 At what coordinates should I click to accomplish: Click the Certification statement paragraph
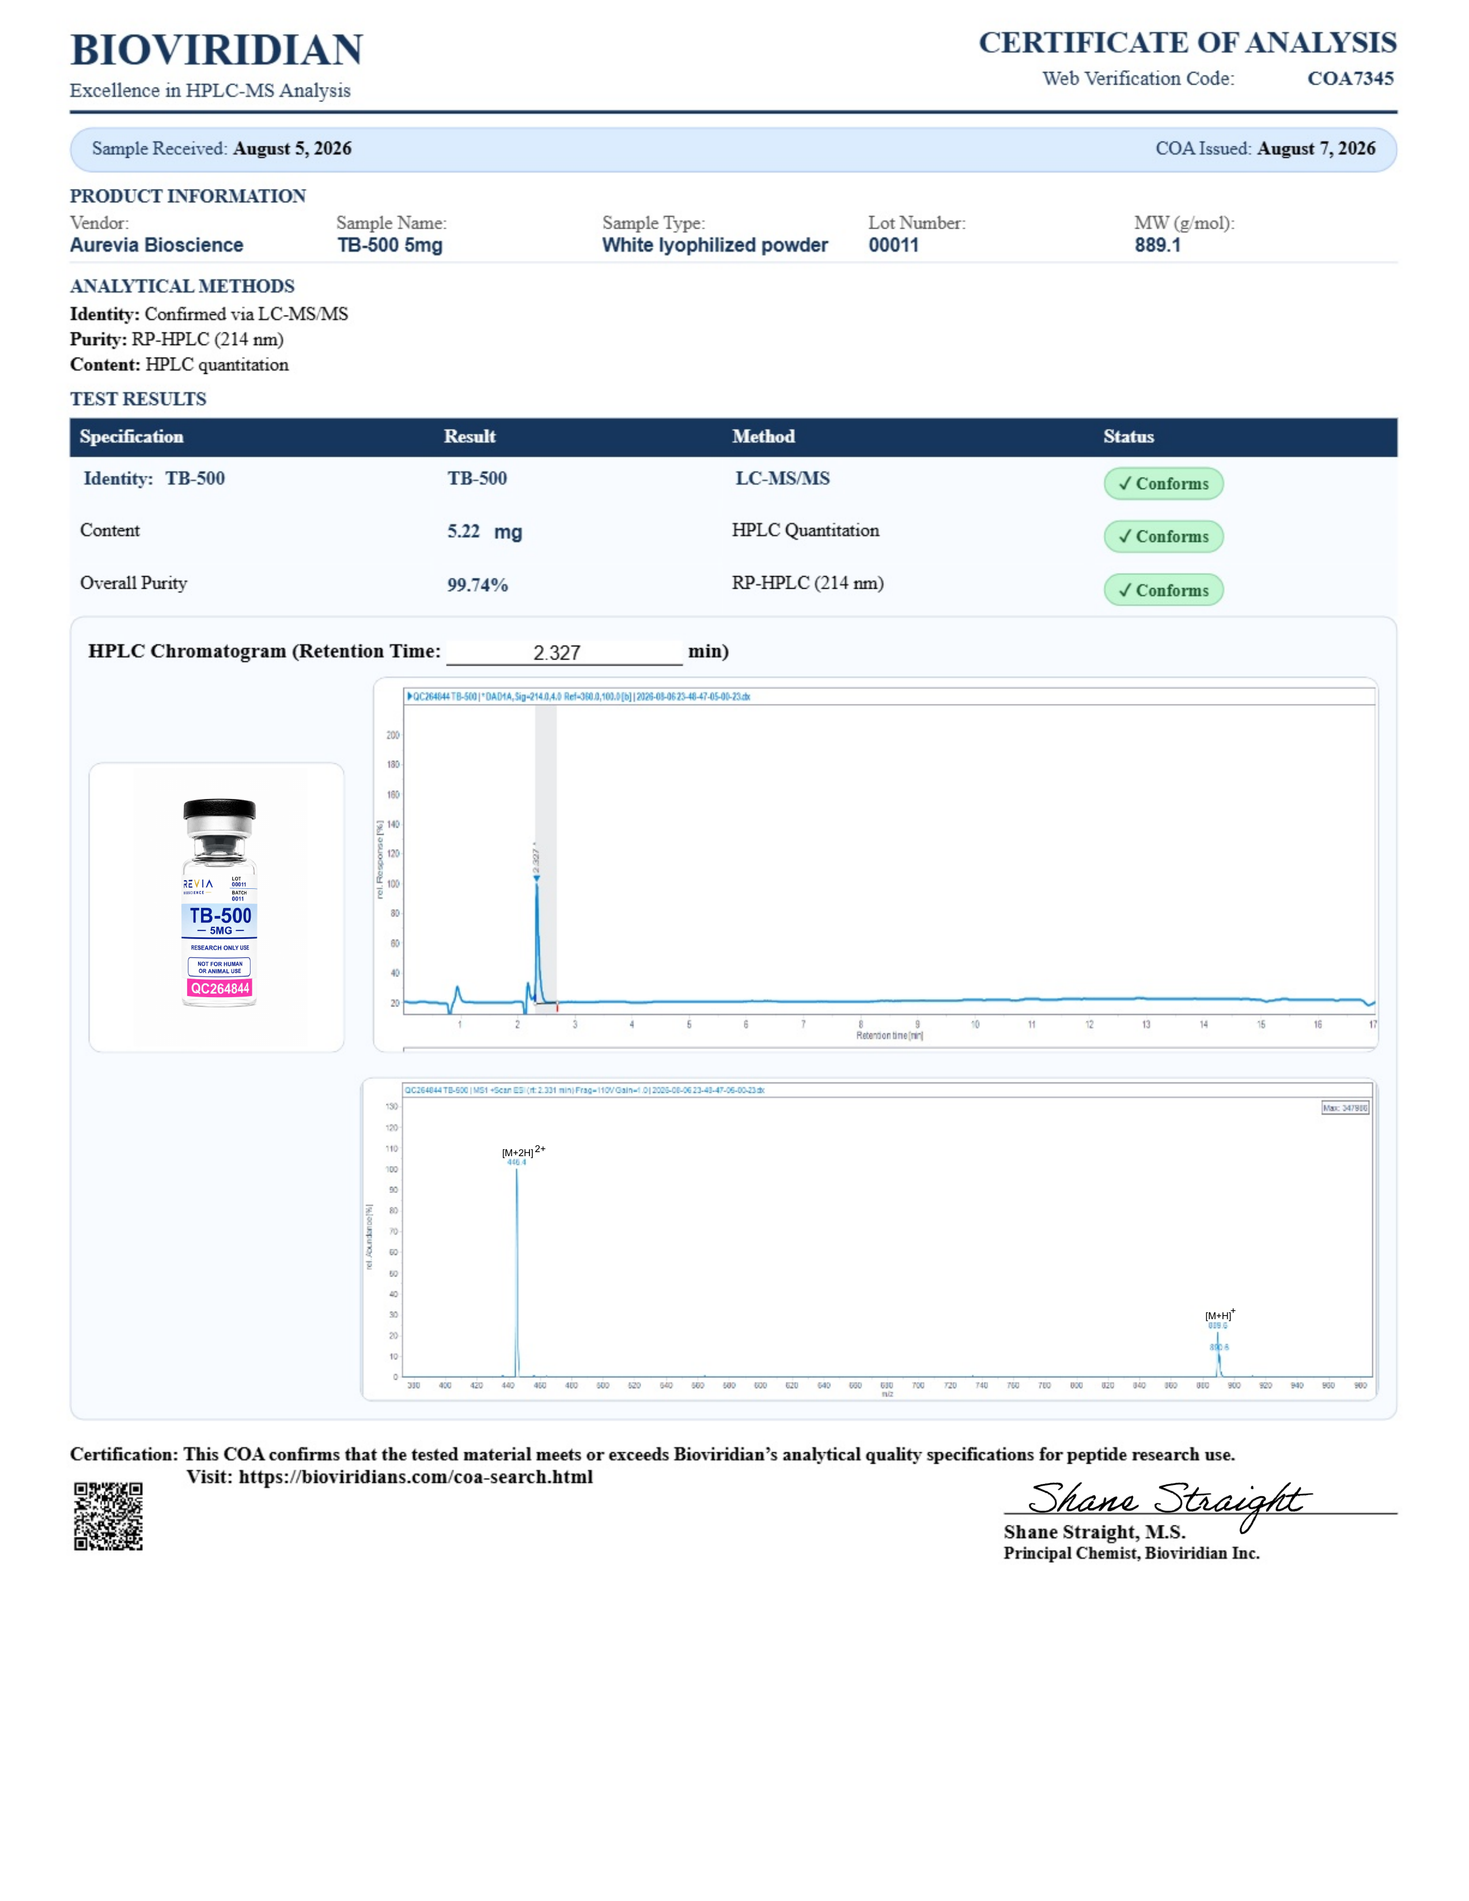click(x=653, y=1455)
